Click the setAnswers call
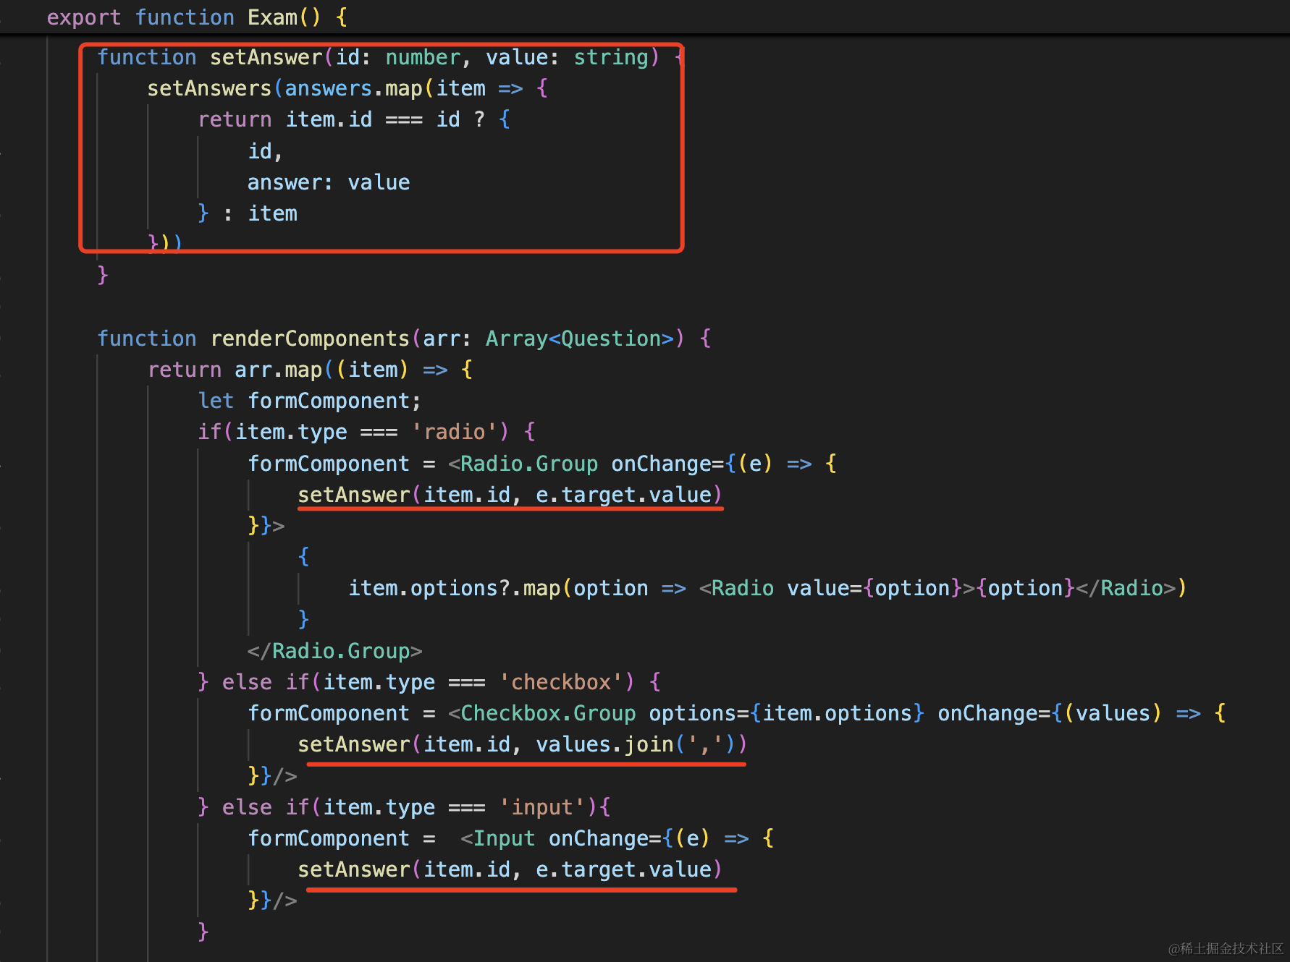1290x962 pixels. click(208, 88)
